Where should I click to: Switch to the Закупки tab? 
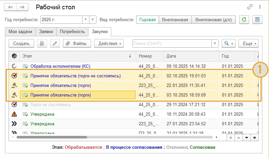click(x=100, y=32)
